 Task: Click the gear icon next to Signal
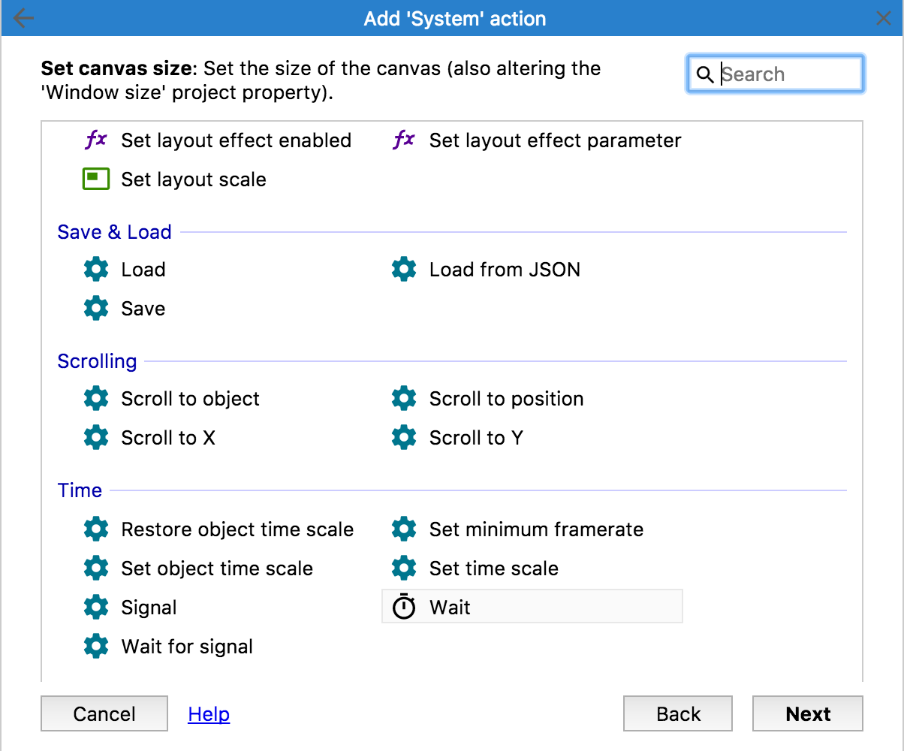[96, 607]
